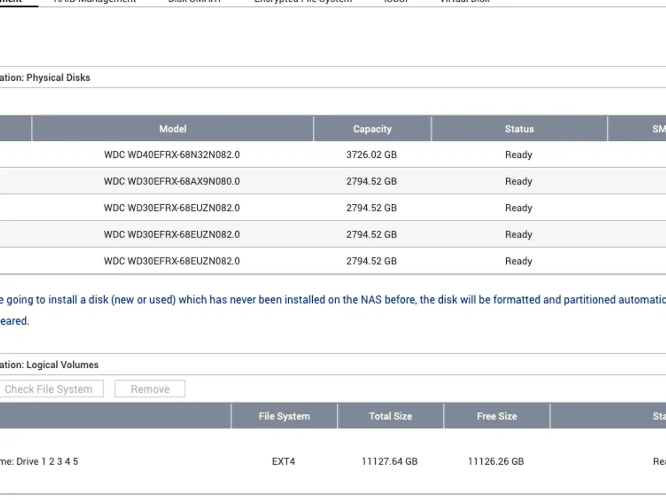This screenshot has height=500, width=666.
Task: Switch to the RAID Management tab
Action: click(x=94, y=2)
